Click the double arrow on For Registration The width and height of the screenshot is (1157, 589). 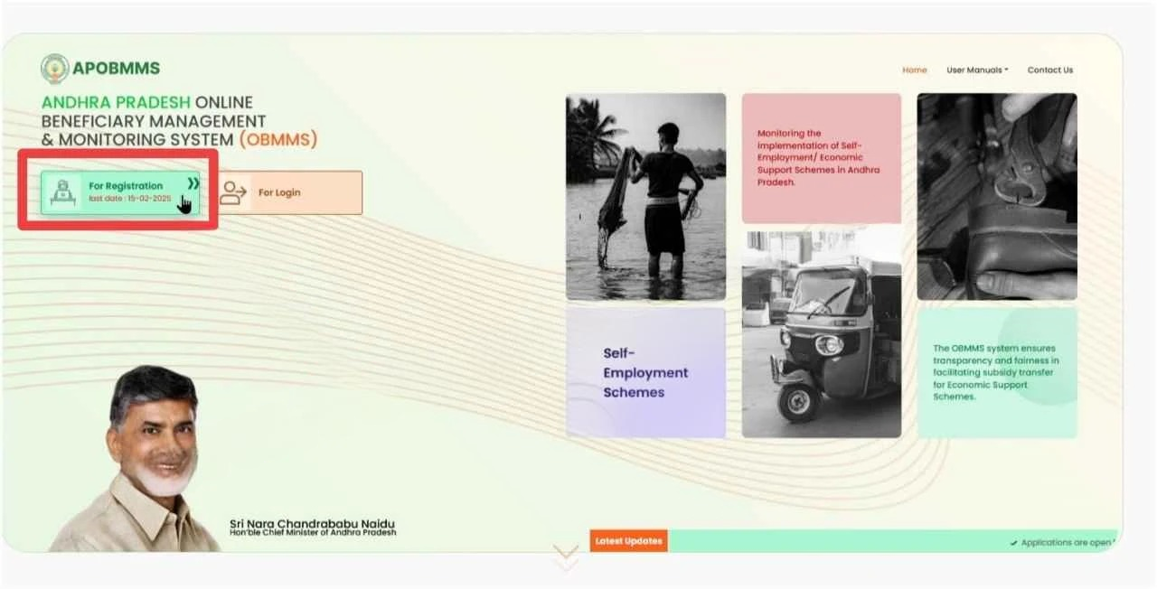click(x=193, y=184)
